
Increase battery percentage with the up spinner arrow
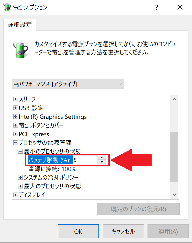[102, 158]
